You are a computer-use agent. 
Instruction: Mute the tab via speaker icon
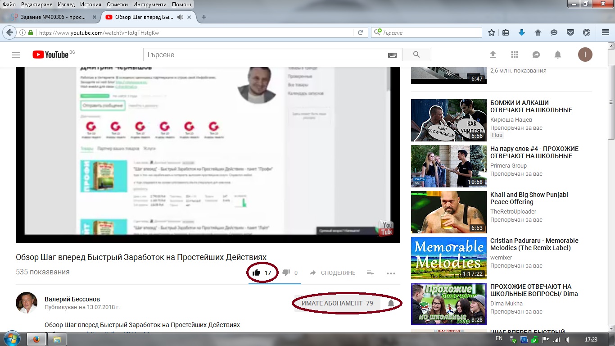(x=181, y=17)
